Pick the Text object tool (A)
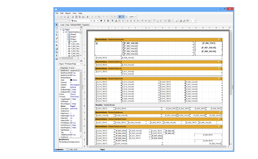The image size is (258, 159). pos(57,45)
